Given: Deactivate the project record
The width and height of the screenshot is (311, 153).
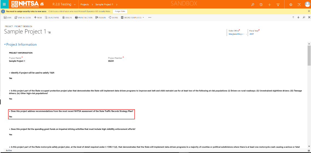Looking at the screenshot, I should (x=52, y=17).
